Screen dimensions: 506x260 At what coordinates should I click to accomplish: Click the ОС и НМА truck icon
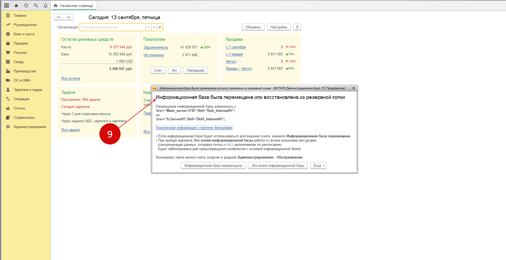8,80
